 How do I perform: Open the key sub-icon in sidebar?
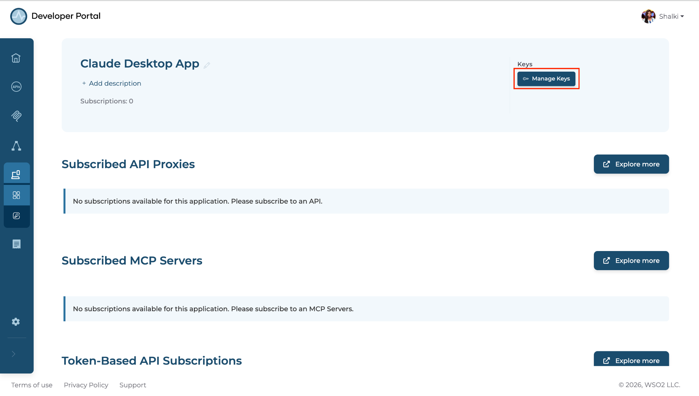pyautogui.click(x=16, y=216)
